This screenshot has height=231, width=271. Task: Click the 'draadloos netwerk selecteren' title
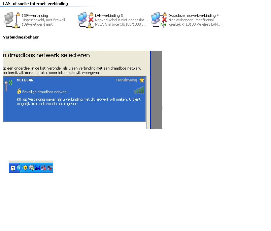(49, 55)
